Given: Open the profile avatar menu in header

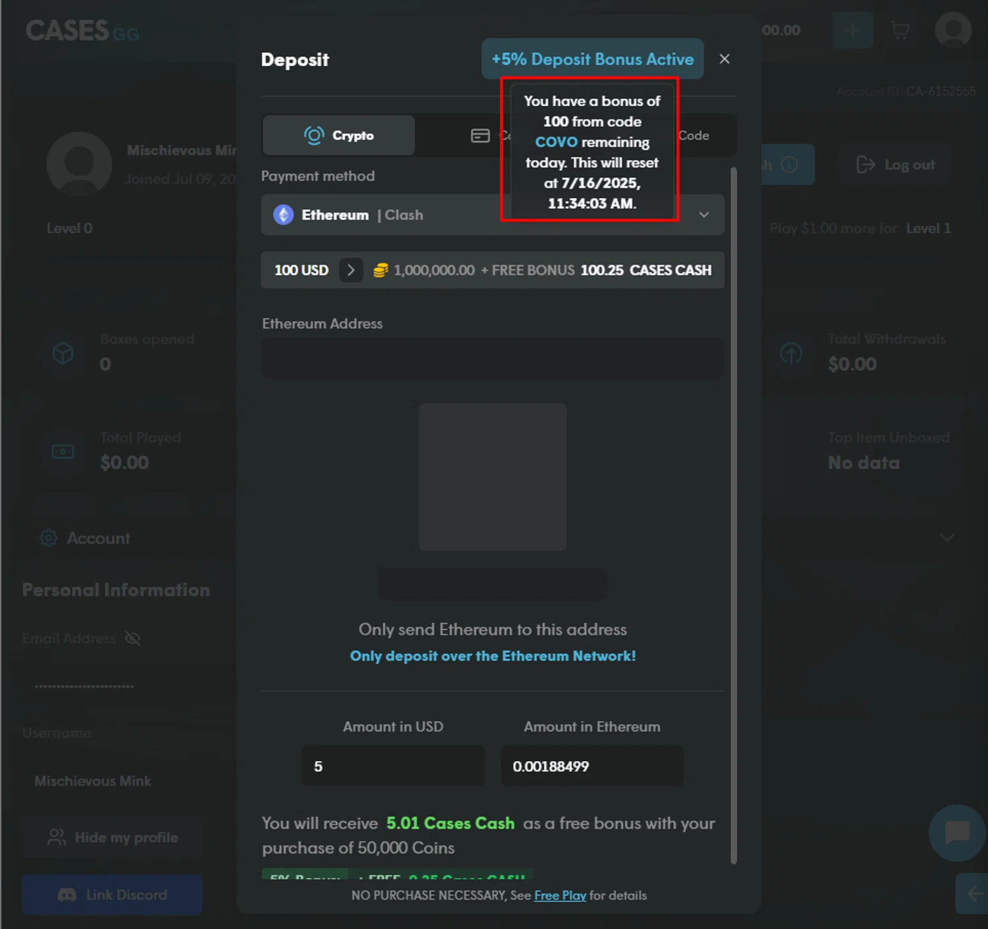Looking at the screenshot, I should click(953, 30).
